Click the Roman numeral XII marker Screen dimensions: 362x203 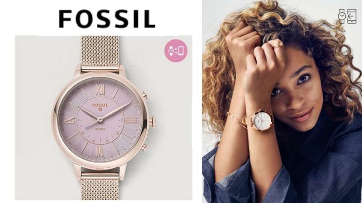pos(101,90)
